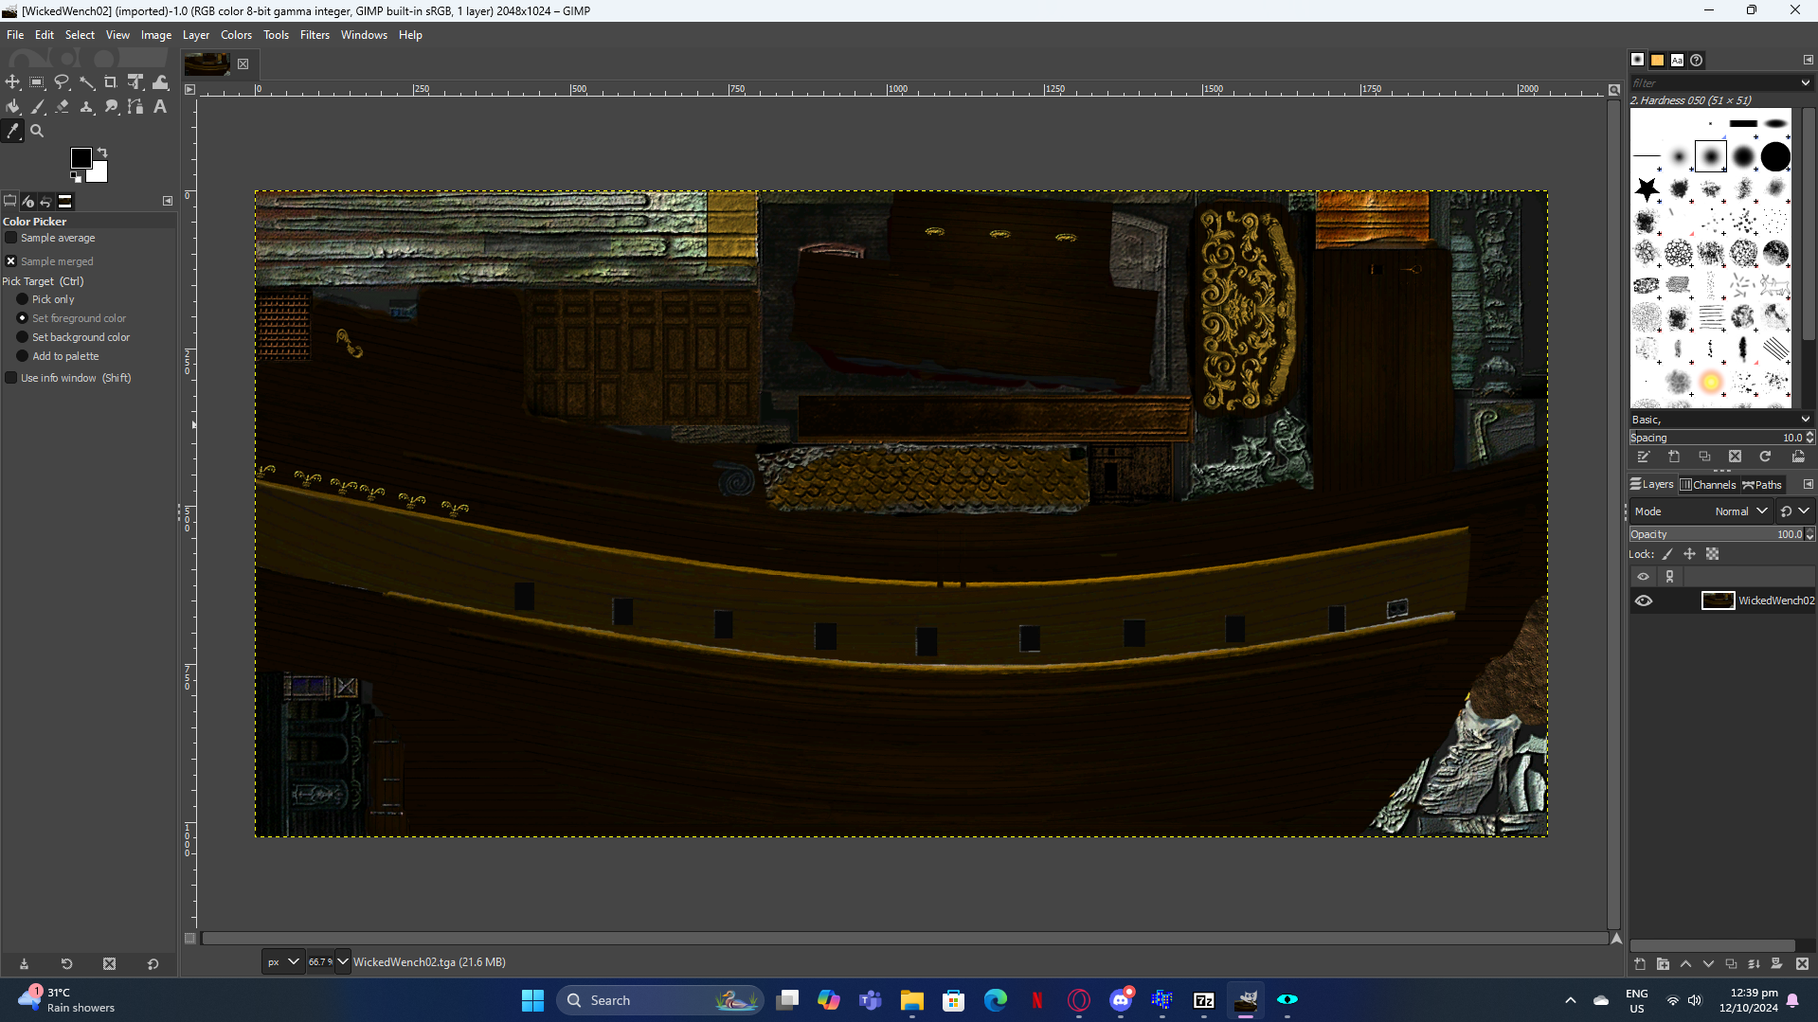Toggle lock position and size

coord(1689,554)
